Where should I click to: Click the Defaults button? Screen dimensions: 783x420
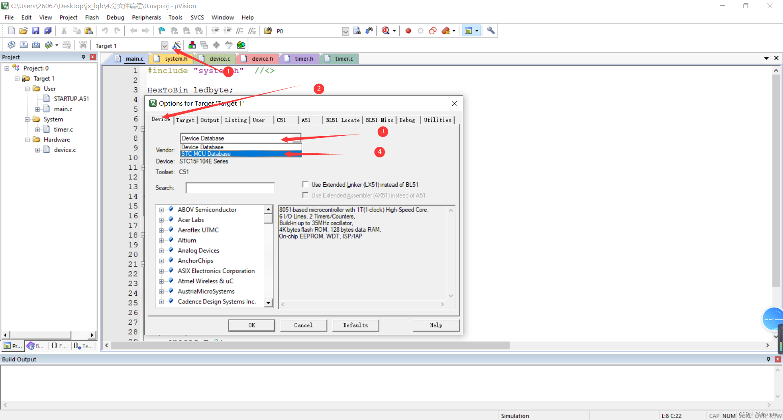click(355, 325)
